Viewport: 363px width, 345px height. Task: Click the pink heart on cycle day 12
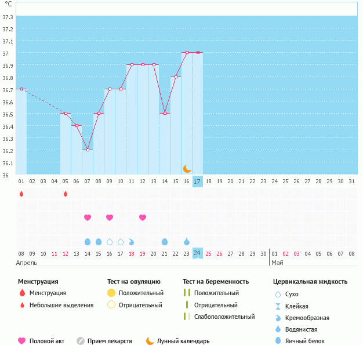coord(143,217)
